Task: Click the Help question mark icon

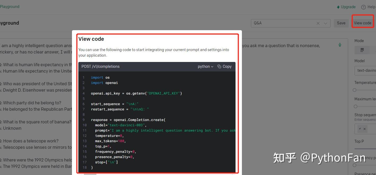Action: pos(364,7)
